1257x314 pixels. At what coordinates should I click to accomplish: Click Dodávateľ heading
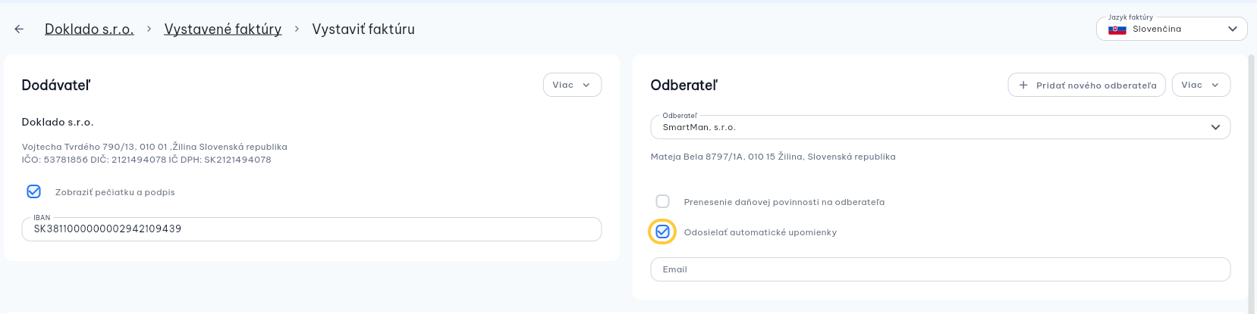click(56, 85)
